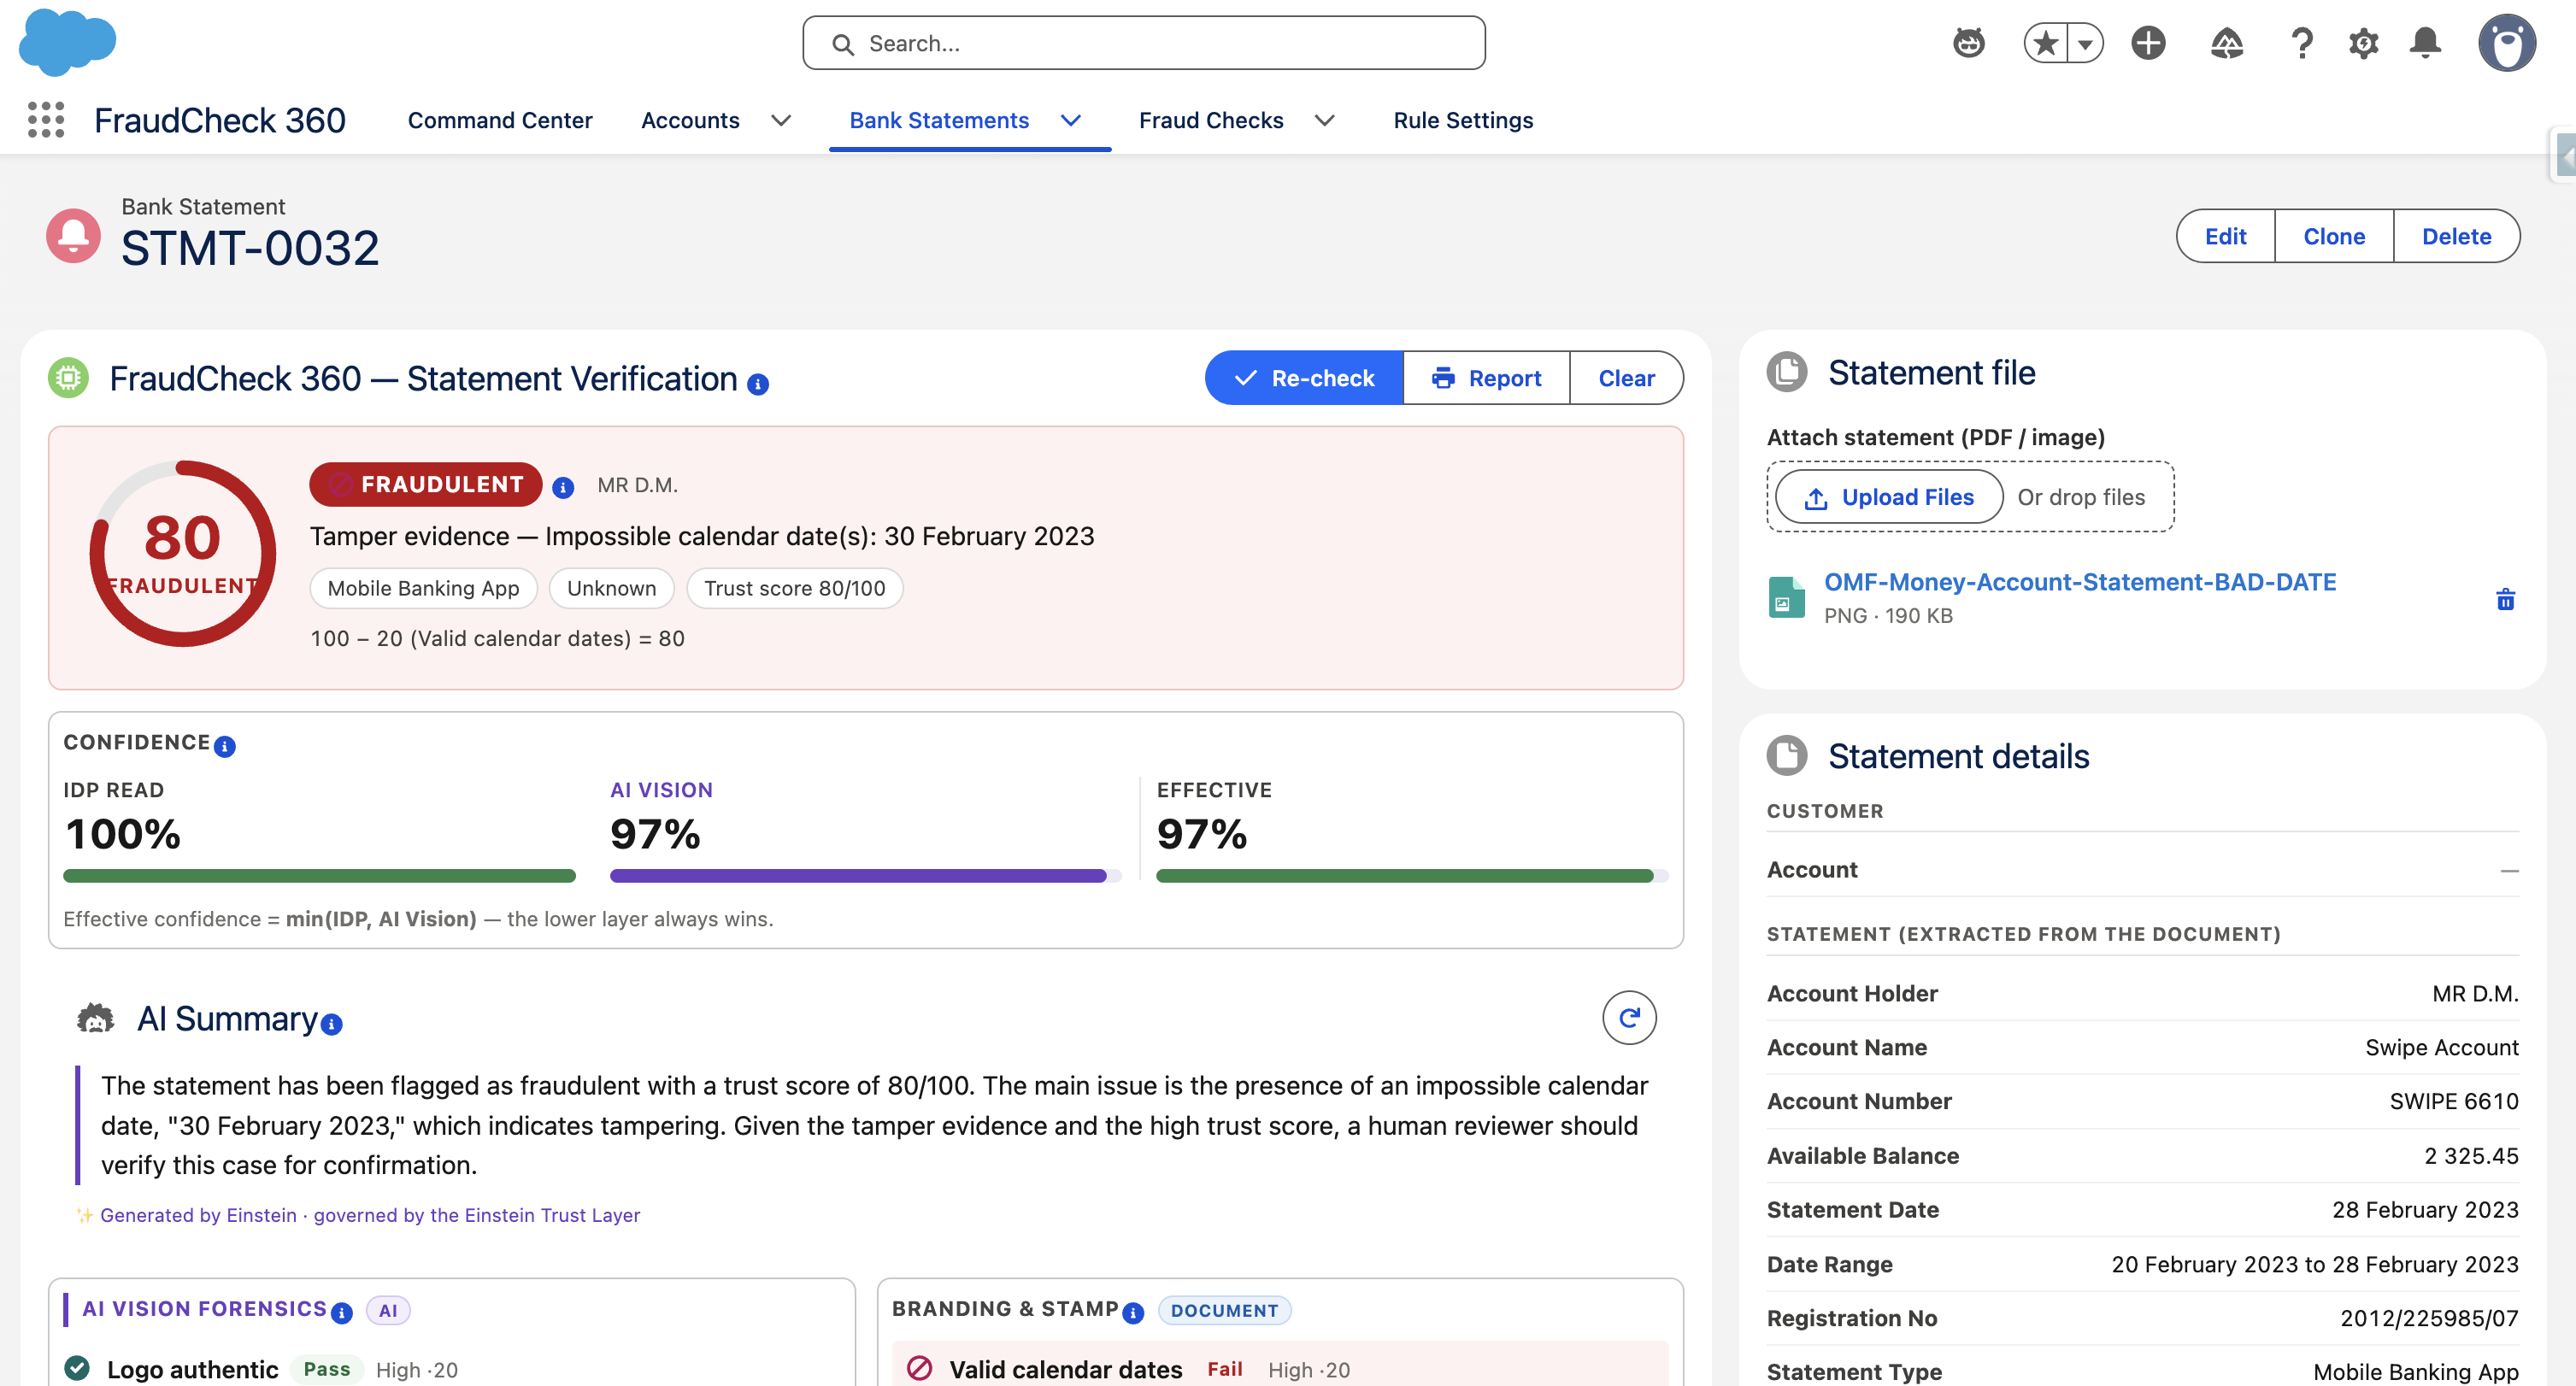Click the Delete button
2576x1386 pixels.
pyautogui.click(x=2456, y=236)
